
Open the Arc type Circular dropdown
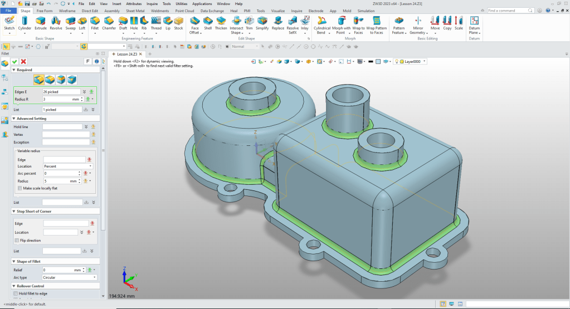[69, 277]
